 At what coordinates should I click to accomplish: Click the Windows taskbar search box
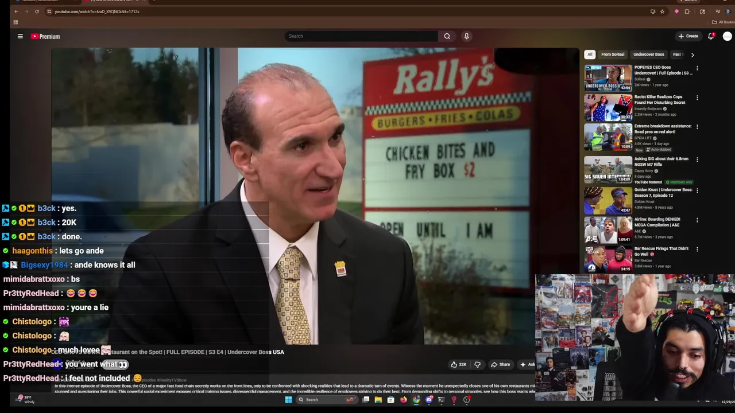click(326, 400)
